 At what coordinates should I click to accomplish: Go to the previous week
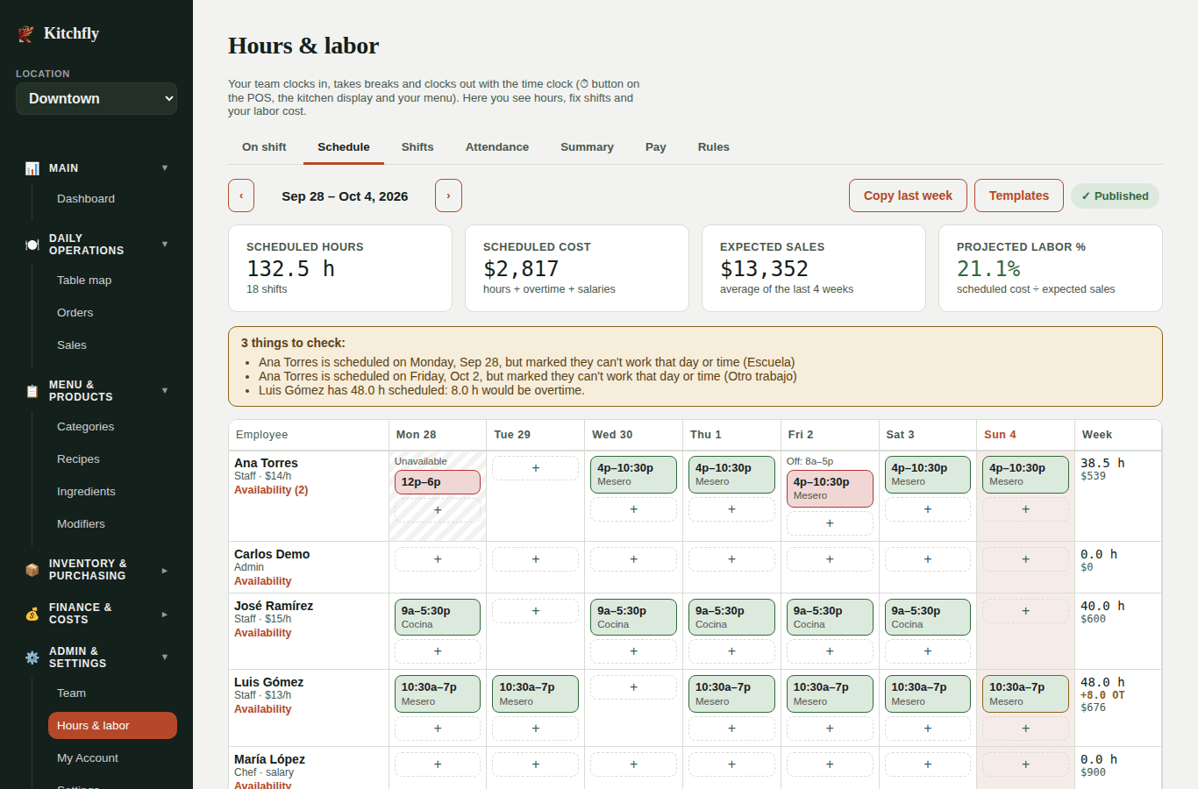(241, 195)
